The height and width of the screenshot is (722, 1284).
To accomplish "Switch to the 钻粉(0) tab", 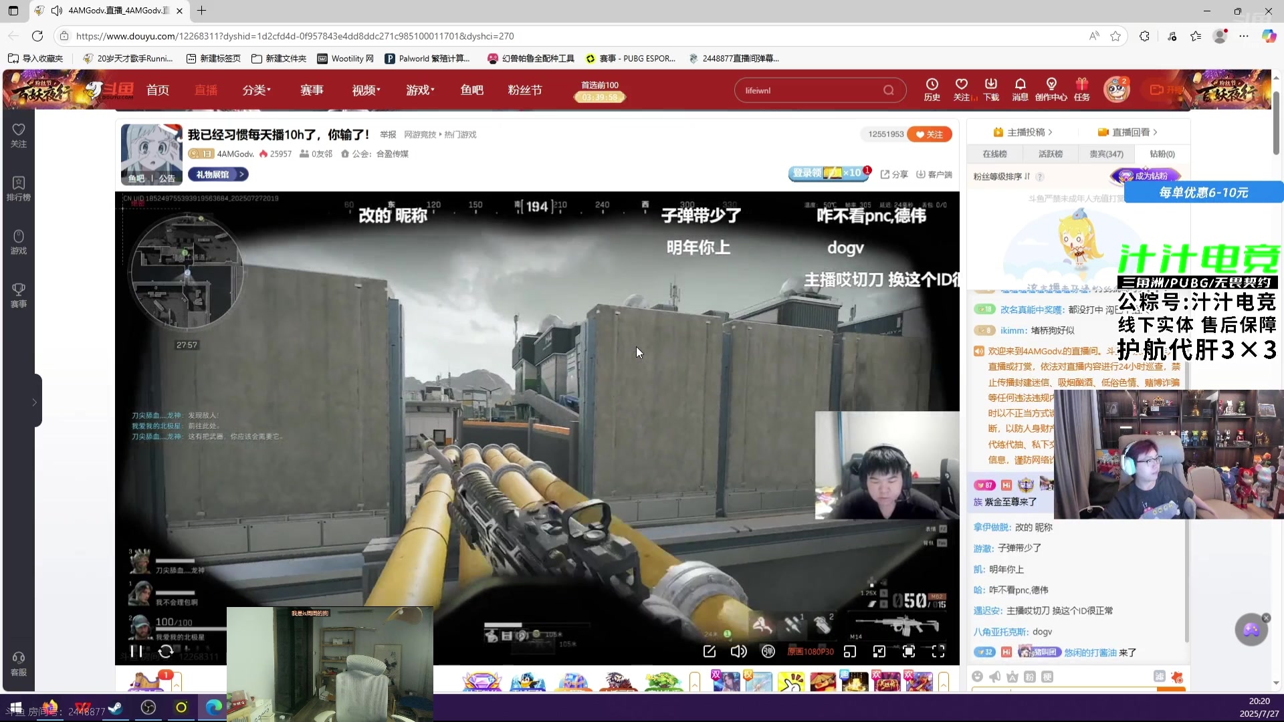I will point(1162,154).
